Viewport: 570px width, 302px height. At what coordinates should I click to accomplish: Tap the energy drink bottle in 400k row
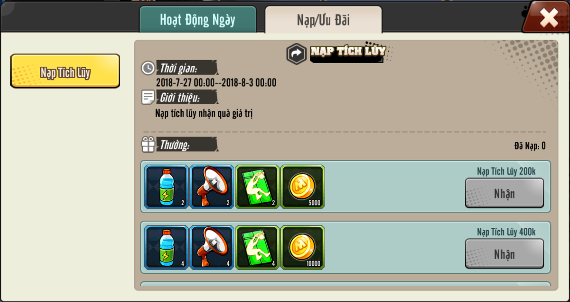tap(167, 248)
